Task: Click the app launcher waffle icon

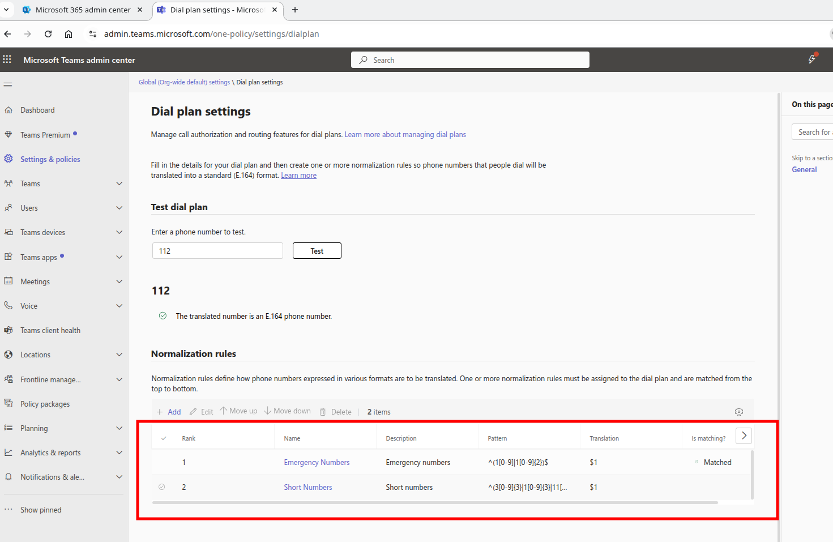Action: (7, 59)
